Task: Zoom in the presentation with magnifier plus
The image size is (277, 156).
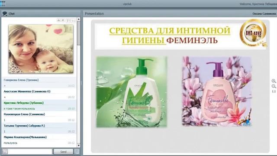Action: click(x=274, y=81)
